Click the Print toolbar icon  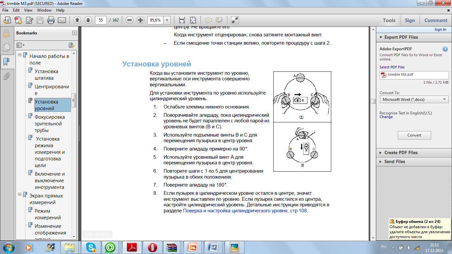click(51, 20)
